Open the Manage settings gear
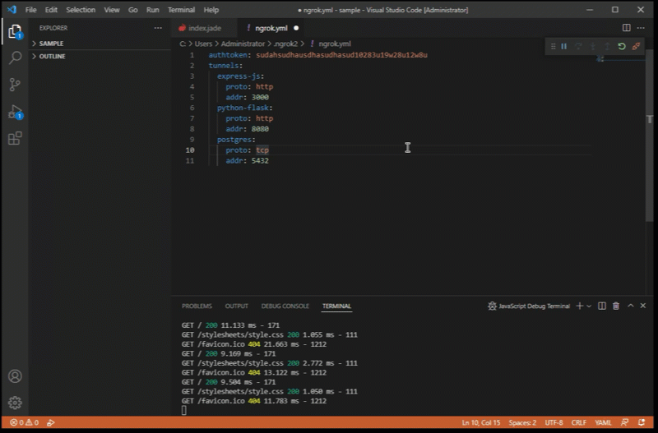 [15, 403]
